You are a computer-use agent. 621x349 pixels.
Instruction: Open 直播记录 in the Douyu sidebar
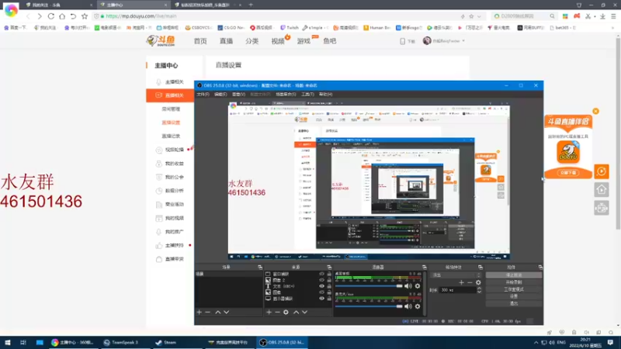(x=171, y=136)
